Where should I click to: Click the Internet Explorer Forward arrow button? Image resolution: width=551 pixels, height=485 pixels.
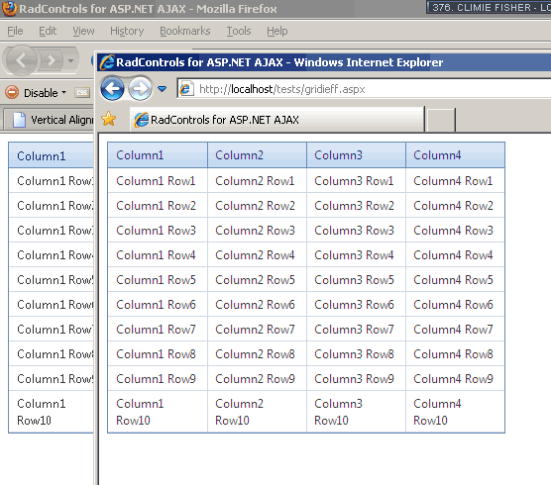tap(140, 89)
